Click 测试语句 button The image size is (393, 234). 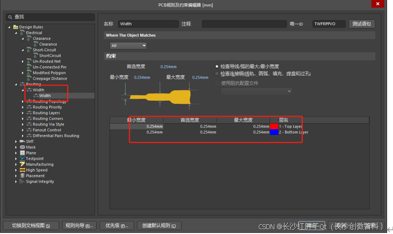tap(362, 24)
